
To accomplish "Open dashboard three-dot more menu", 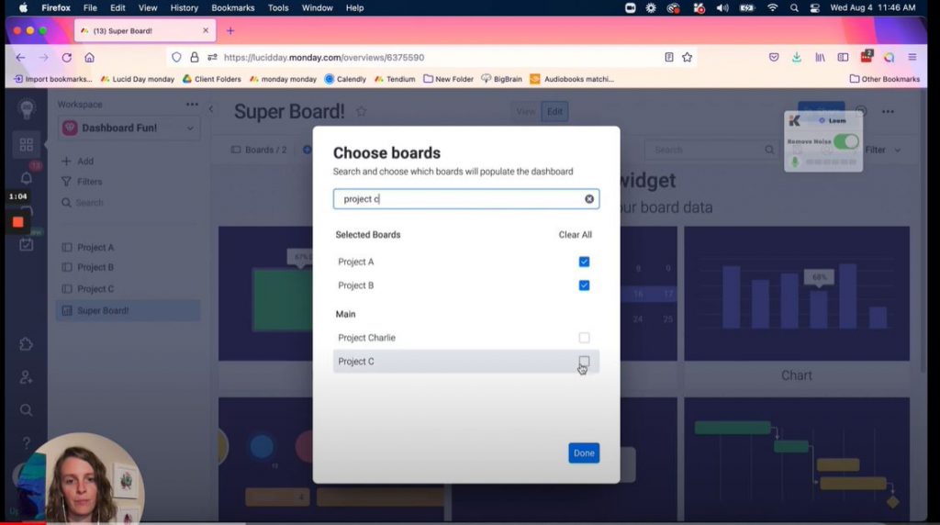I will [x=888, y=111].
